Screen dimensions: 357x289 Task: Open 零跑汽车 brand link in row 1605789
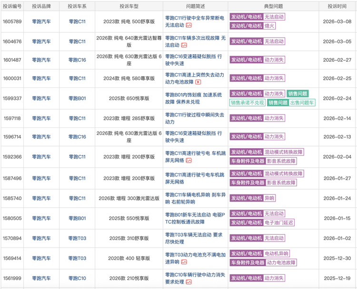41,21
